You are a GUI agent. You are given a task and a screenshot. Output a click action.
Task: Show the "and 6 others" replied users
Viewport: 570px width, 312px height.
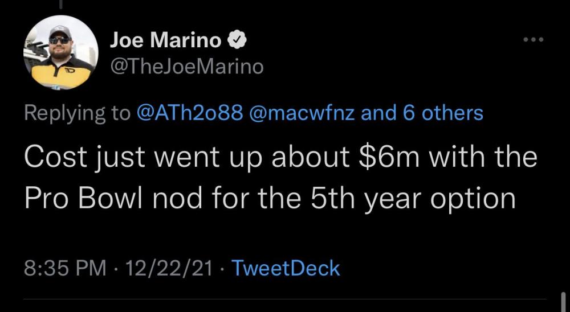[422, 113]
